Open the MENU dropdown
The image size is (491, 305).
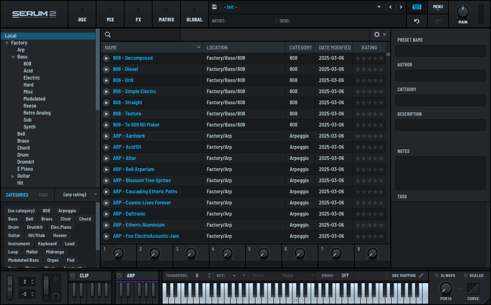click(x=438, y=7)
